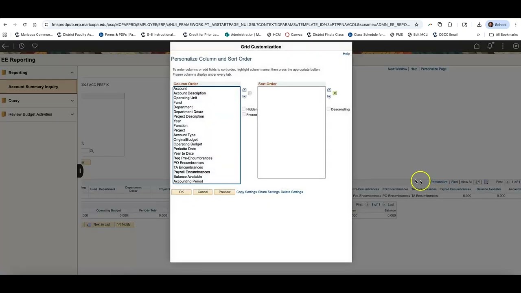Screen dimensions: 521x293
Task: Open notifications bell icon
Action: tap(490, 46)
